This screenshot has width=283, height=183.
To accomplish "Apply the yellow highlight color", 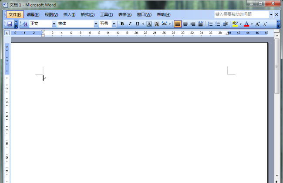I will pyautogui.click(x=235, y=24).
